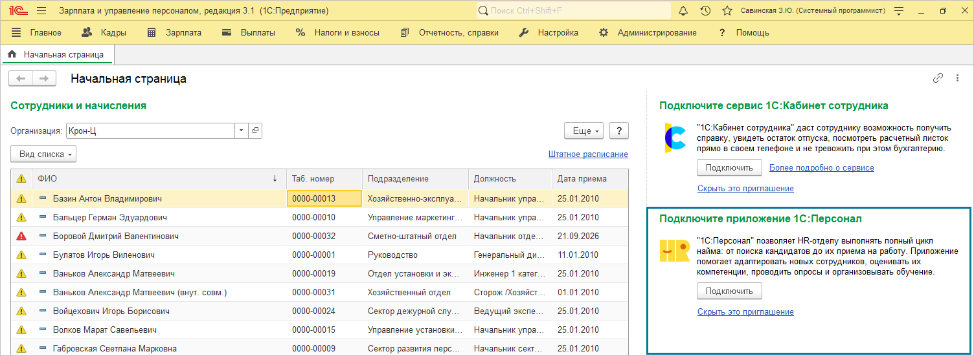Open the Кадры menu section

pos(104,33)
